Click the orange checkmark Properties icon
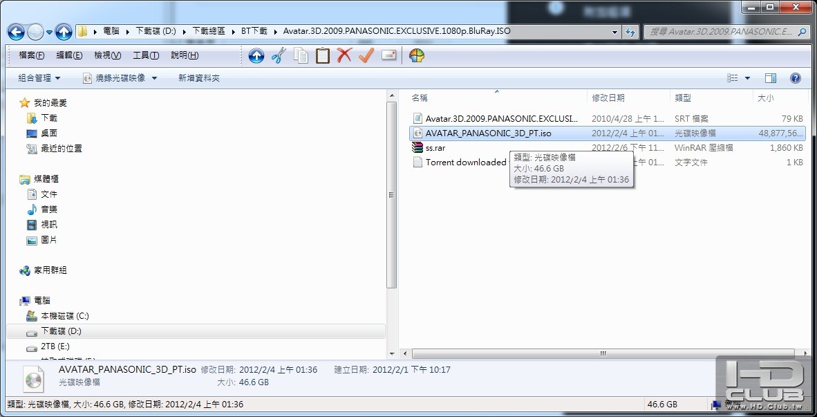This screenshot has width=817, height=417. pyautogui.click(x=366, y=55)
